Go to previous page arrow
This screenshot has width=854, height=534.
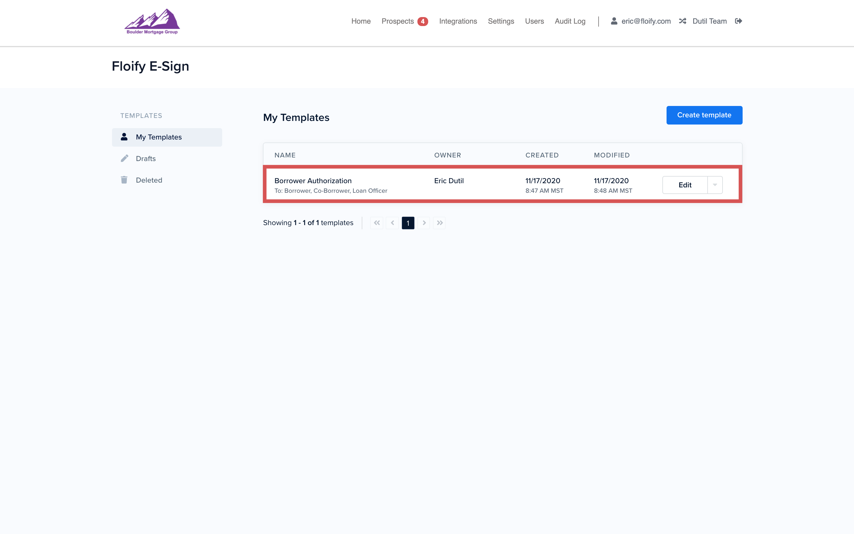click(392, 223)
